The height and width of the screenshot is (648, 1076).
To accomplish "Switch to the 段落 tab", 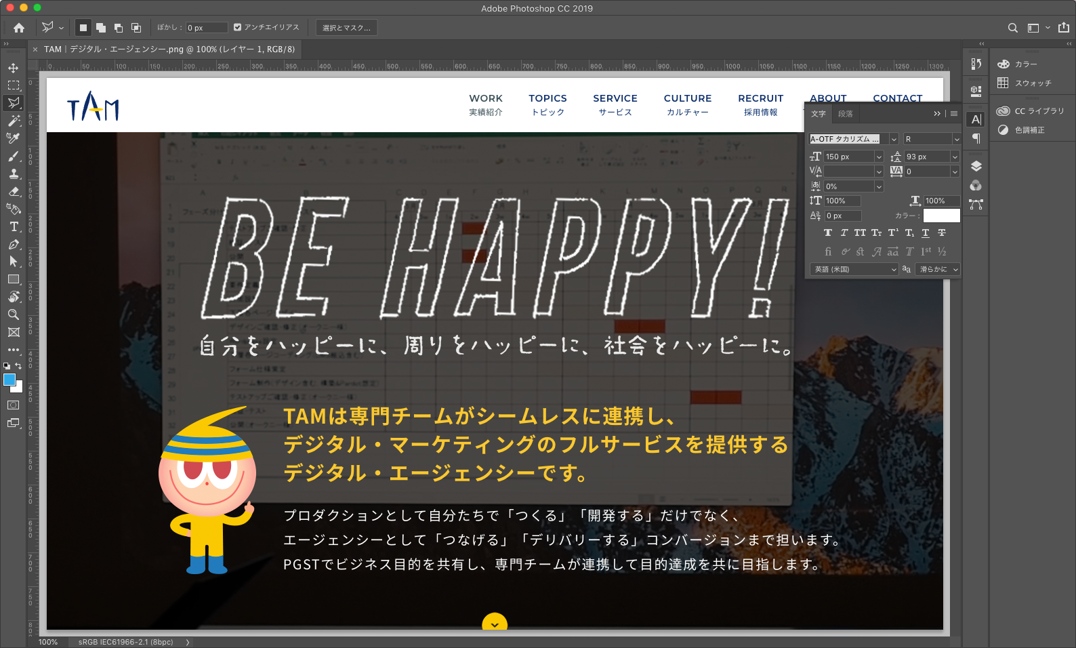I will click(x=846, y=114).
